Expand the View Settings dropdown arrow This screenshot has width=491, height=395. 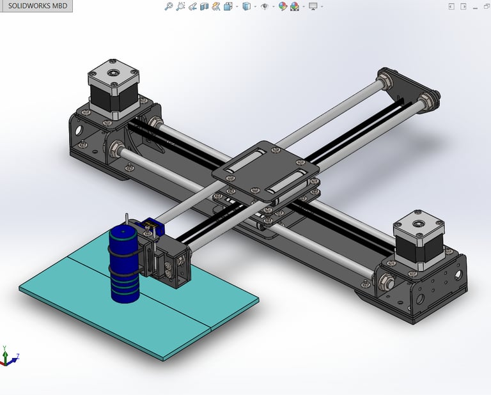pos(322,6)
